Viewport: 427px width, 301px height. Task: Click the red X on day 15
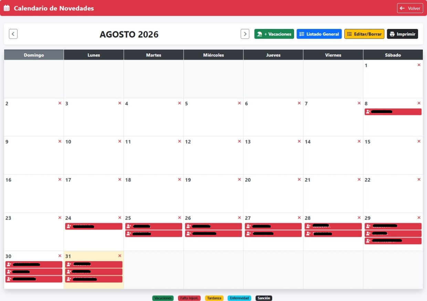click(419, 142)
